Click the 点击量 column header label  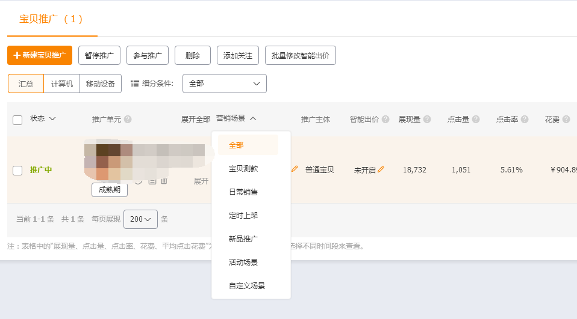(x=458, y=120)
